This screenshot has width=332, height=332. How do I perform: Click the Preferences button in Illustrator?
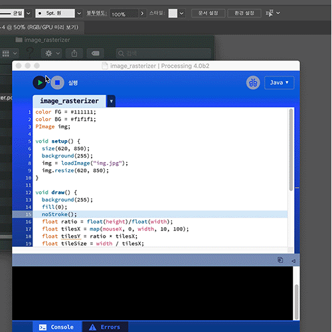coord(244,13)
